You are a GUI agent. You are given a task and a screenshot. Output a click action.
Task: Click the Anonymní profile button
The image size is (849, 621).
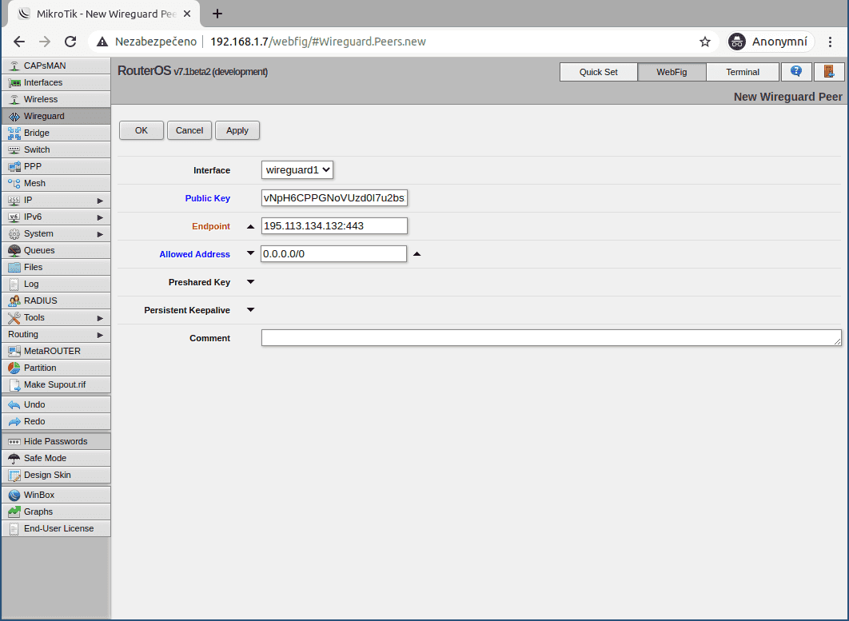(770, 42)
